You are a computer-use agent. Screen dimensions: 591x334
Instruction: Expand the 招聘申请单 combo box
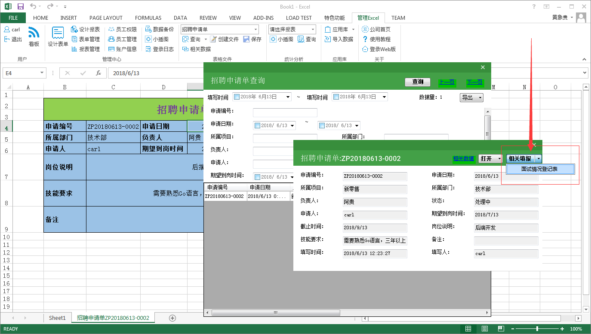[x=255, y=29]
